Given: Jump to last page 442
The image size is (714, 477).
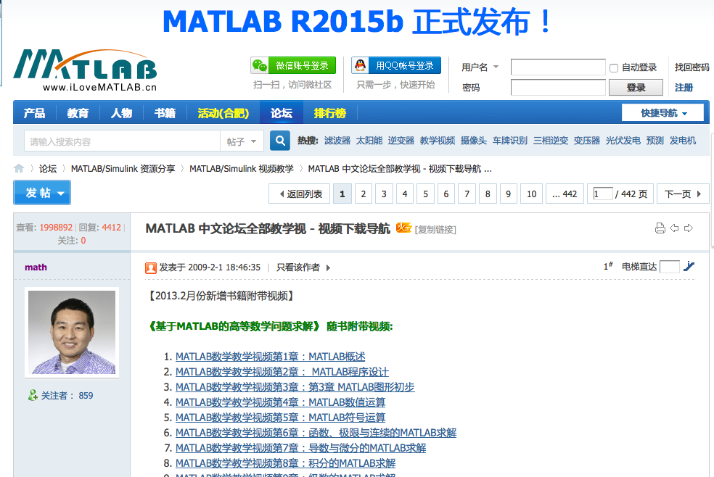Looking at the screenshot, I should pyautogui.click(x=565, y=194).
